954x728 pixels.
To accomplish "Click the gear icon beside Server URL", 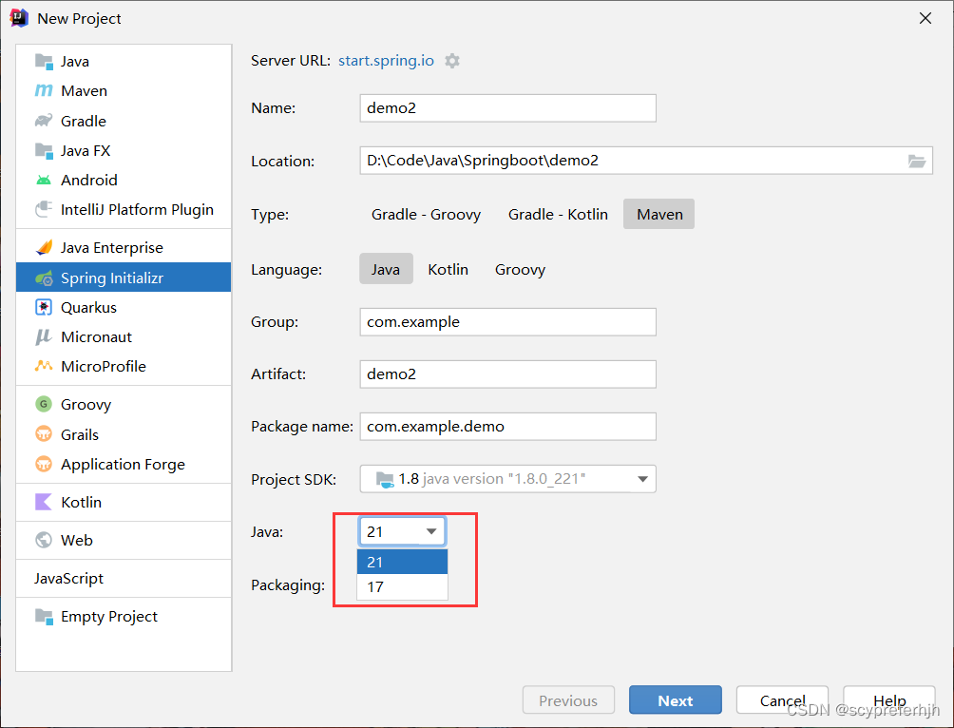I will point(452,61).
